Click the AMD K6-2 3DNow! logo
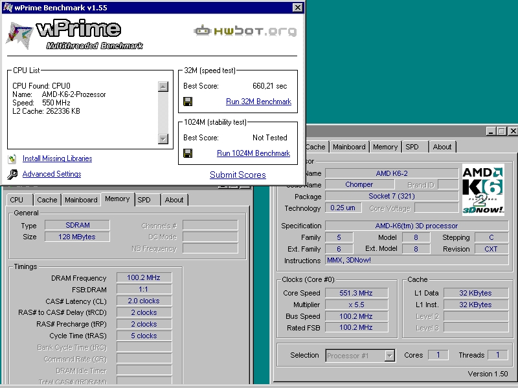The height and width of the screenshot is (388, 518). point(483,189)
